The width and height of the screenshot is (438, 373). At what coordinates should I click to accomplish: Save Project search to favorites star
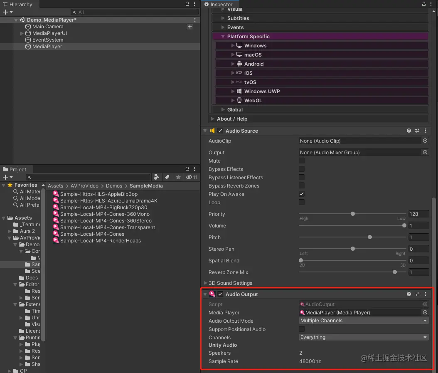pos(178,177)
